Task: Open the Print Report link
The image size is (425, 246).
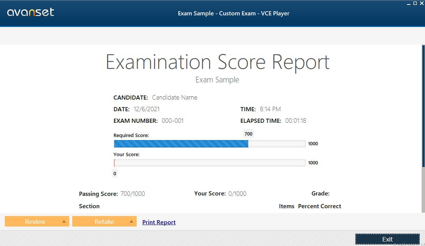Action: tap(159, 222)
